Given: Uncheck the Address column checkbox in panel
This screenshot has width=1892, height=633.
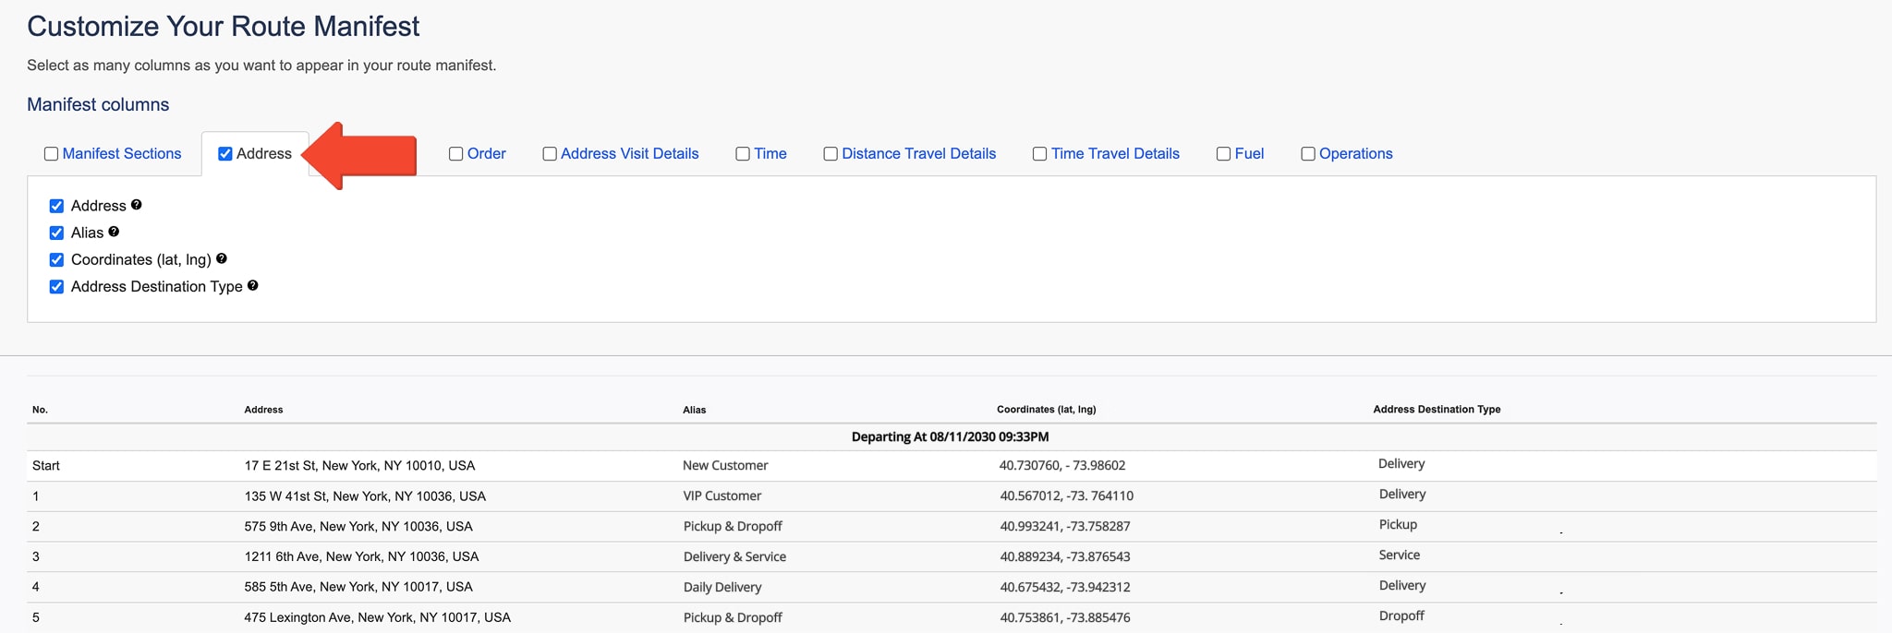Looking at the screenshot, I should (56, 206).
